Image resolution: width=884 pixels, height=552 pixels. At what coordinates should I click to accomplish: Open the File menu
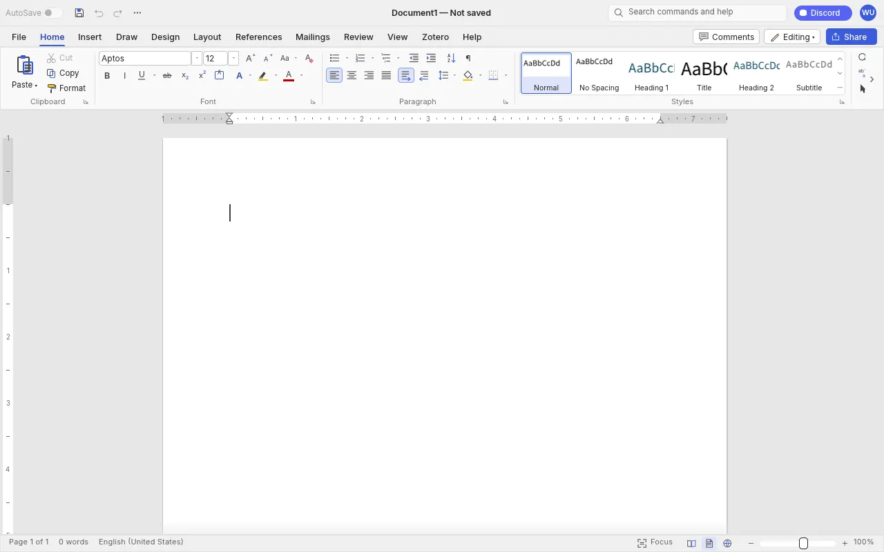[x=19, y=37]
